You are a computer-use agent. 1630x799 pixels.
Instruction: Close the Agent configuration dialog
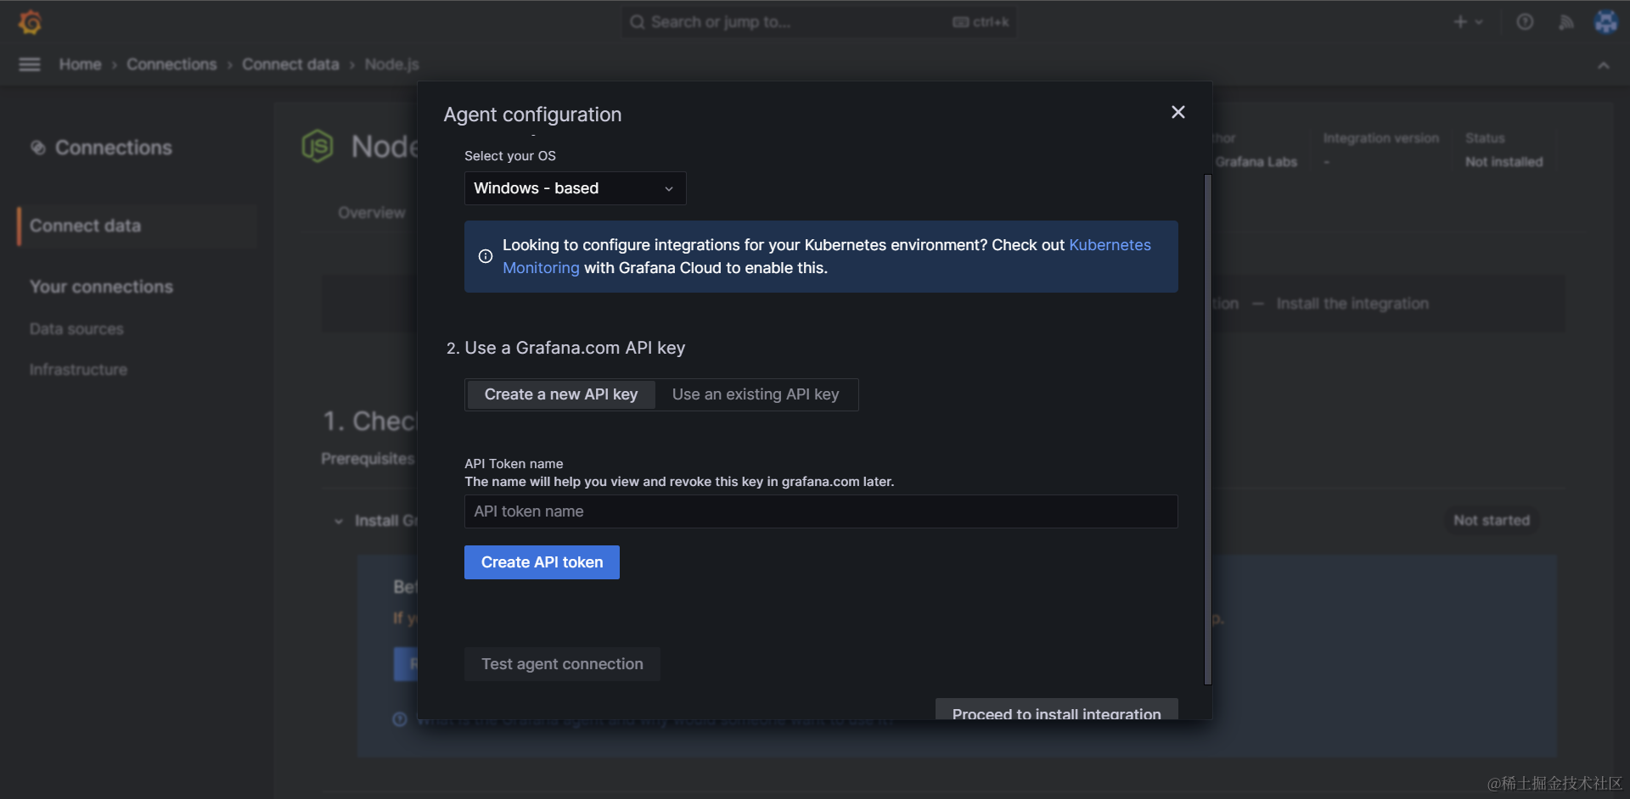click(1178, 112)
